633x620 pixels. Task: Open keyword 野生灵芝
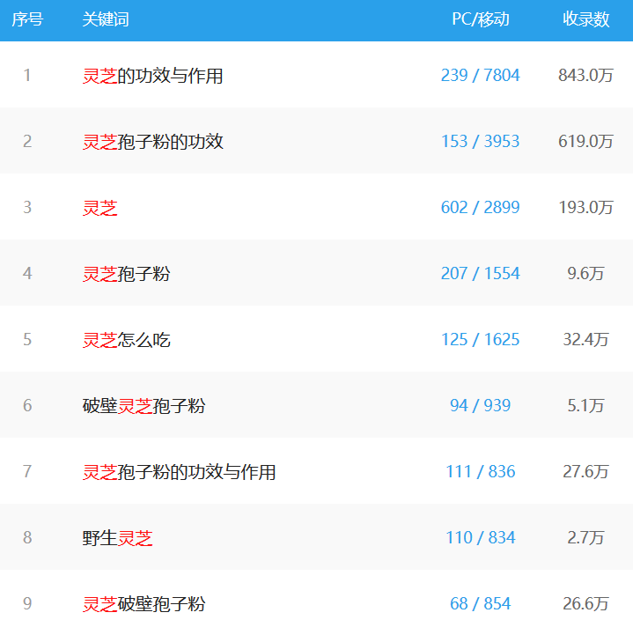117,538
